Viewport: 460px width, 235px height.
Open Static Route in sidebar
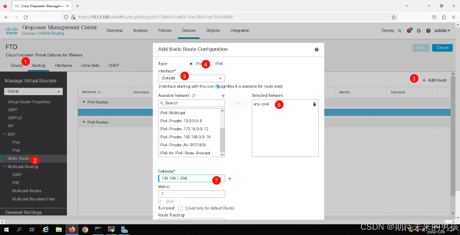(x=18, y=158)
